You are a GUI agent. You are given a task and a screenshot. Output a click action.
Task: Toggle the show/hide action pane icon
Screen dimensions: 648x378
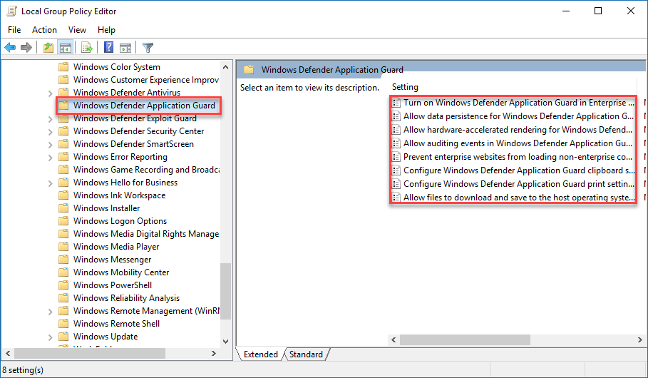(x=125, y=48)
